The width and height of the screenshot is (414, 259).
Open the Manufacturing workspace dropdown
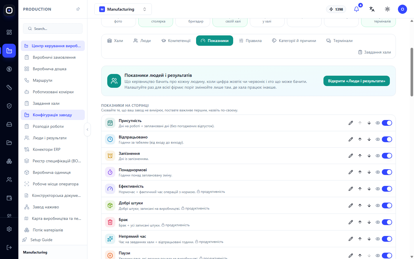[x=123, y=9]
